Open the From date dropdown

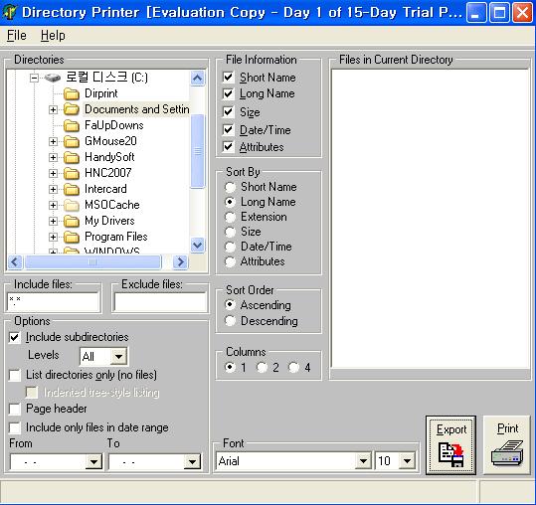93,462
